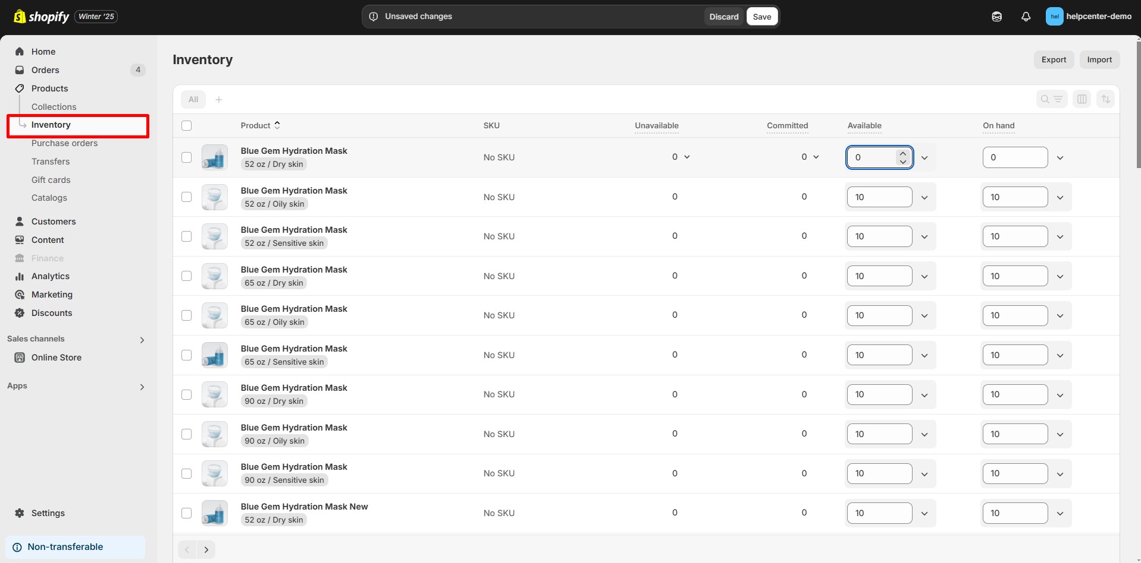Select the 52 oz / Oily skin row checkbox

click(187, 197)
